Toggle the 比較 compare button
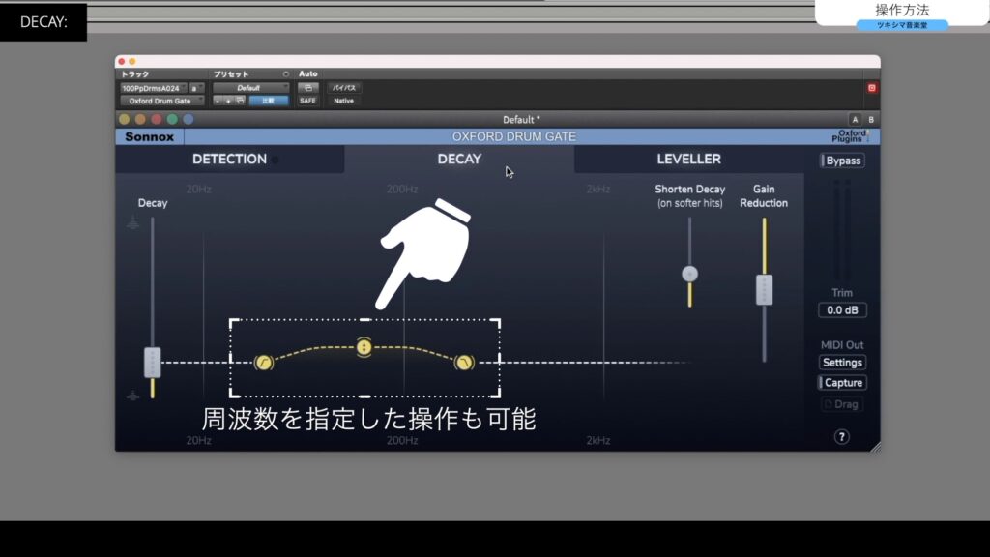990x557 pixels. [x=269, y=101]
